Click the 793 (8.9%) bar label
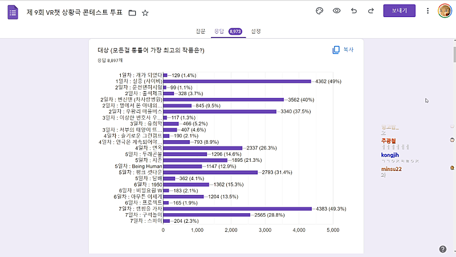Screen dimensions: 456x257 [206, 142]
